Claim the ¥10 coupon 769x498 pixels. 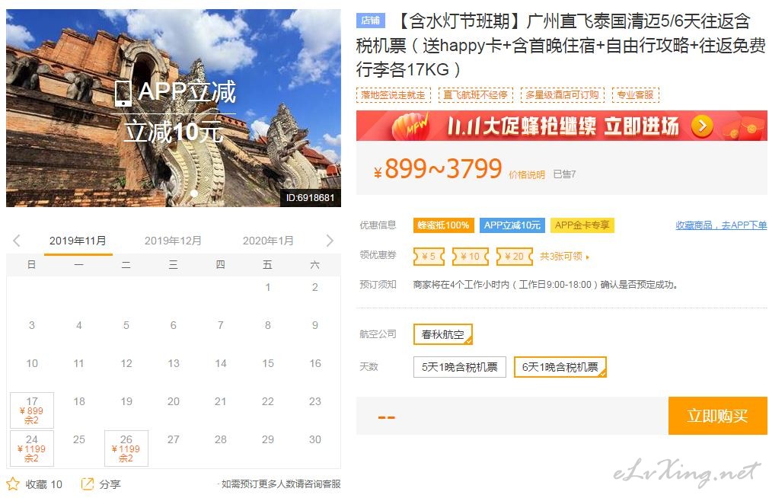click(471, 256)
